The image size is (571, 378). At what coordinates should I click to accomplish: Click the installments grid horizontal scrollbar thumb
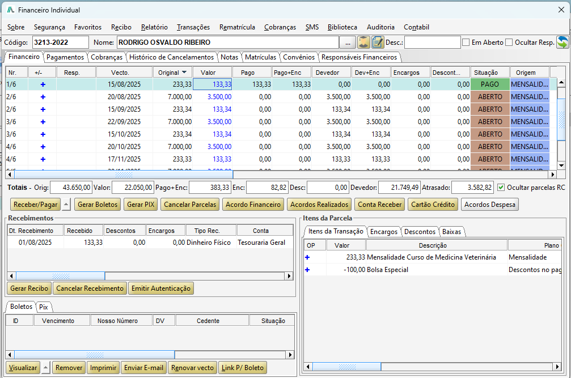(x=124, y=175)
